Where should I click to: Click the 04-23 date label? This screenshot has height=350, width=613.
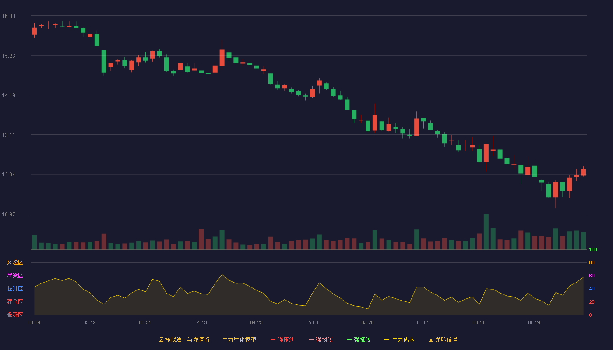257,322
